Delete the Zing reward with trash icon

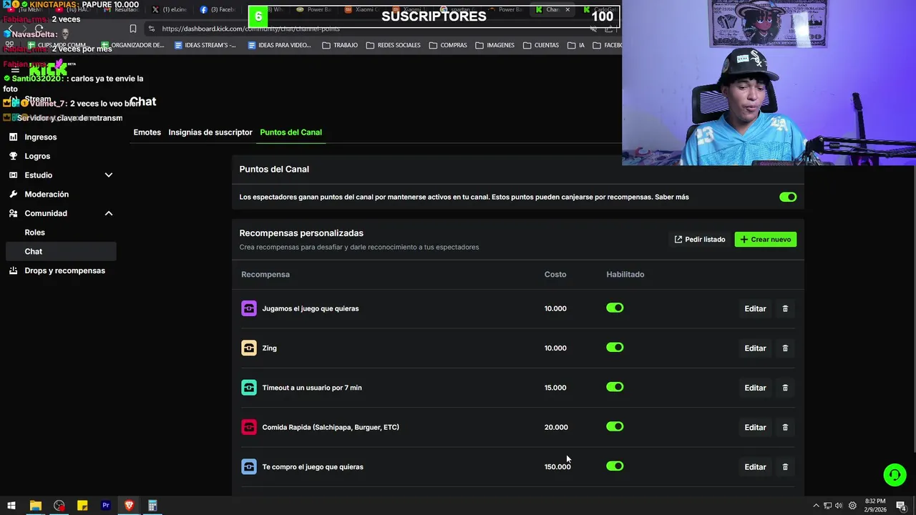coord(785,348)
